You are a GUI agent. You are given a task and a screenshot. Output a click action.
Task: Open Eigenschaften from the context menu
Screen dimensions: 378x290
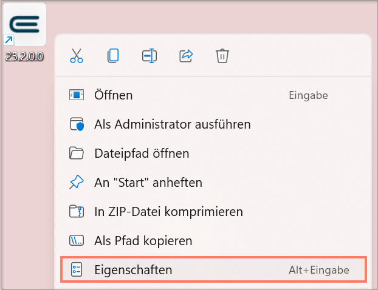[x=213, y=269]
